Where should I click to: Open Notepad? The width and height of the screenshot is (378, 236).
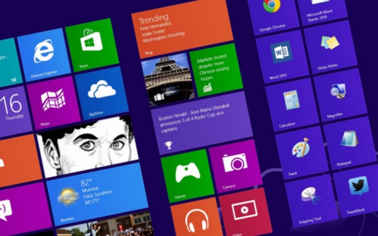(350, 143)
